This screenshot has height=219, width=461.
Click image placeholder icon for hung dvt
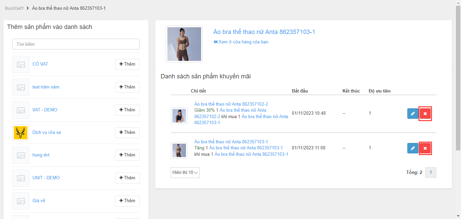(21, 155)
